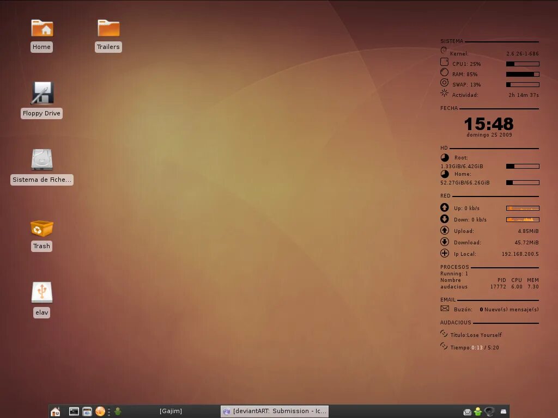Click the Home disk usage bar
558x418 pixels.
click(x=523, y=183)
